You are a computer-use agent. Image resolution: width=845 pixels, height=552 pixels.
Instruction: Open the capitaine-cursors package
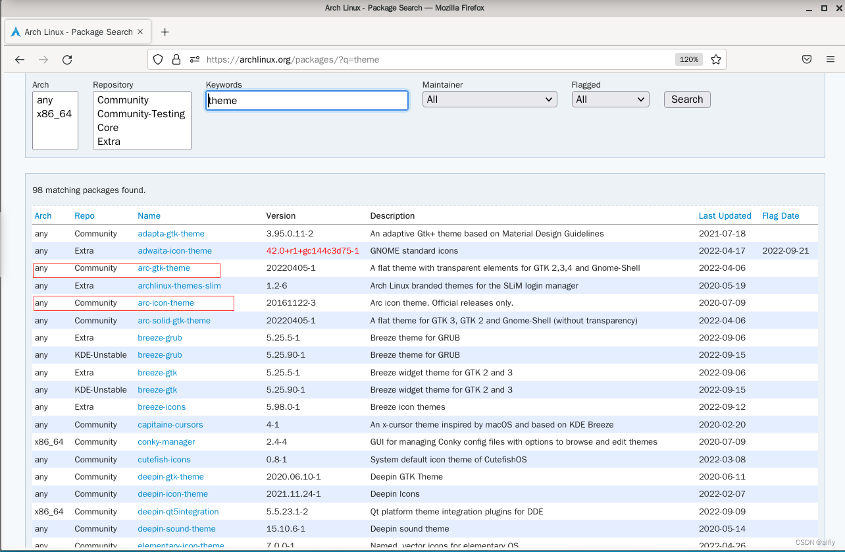[x=170, y=425]
